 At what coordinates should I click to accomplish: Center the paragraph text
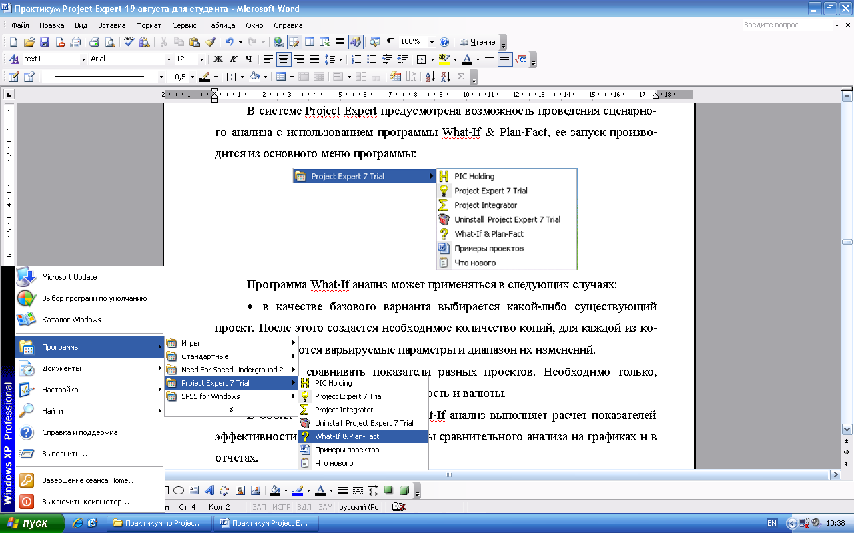tap(283, 59)
